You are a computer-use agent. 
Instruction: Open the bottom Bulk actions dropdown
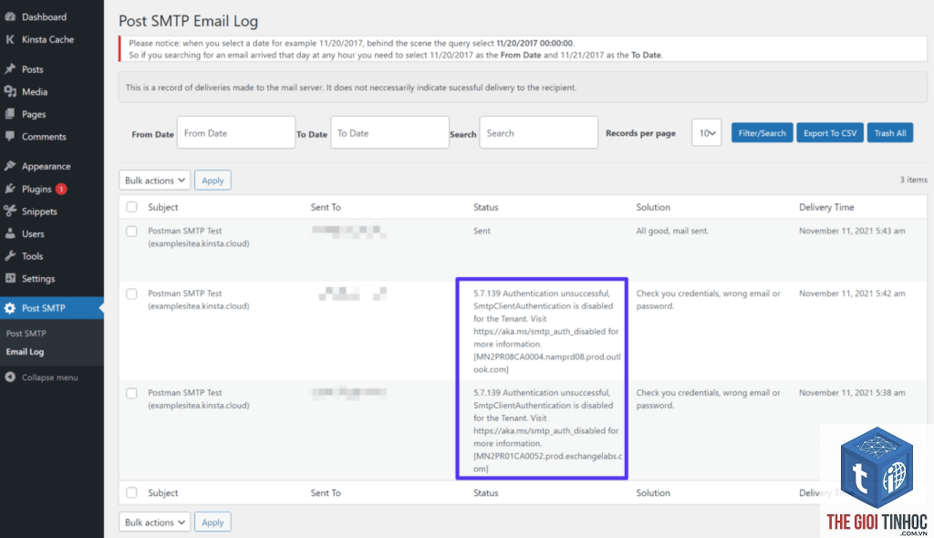(x=155, y=522)
